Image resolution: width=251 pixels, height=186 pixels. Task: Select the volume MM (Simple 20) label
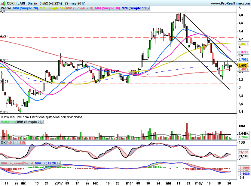click(x=30, y=122)
